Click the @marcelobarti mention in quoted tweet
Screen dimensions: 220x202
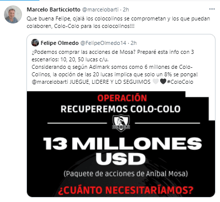[x=50, y=82]
